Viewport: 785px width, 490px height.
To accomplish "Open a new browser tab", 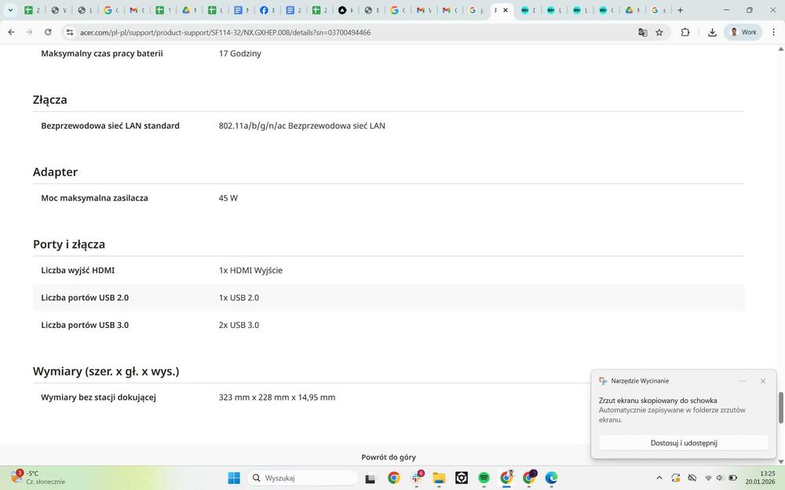I will click(680, 10).
